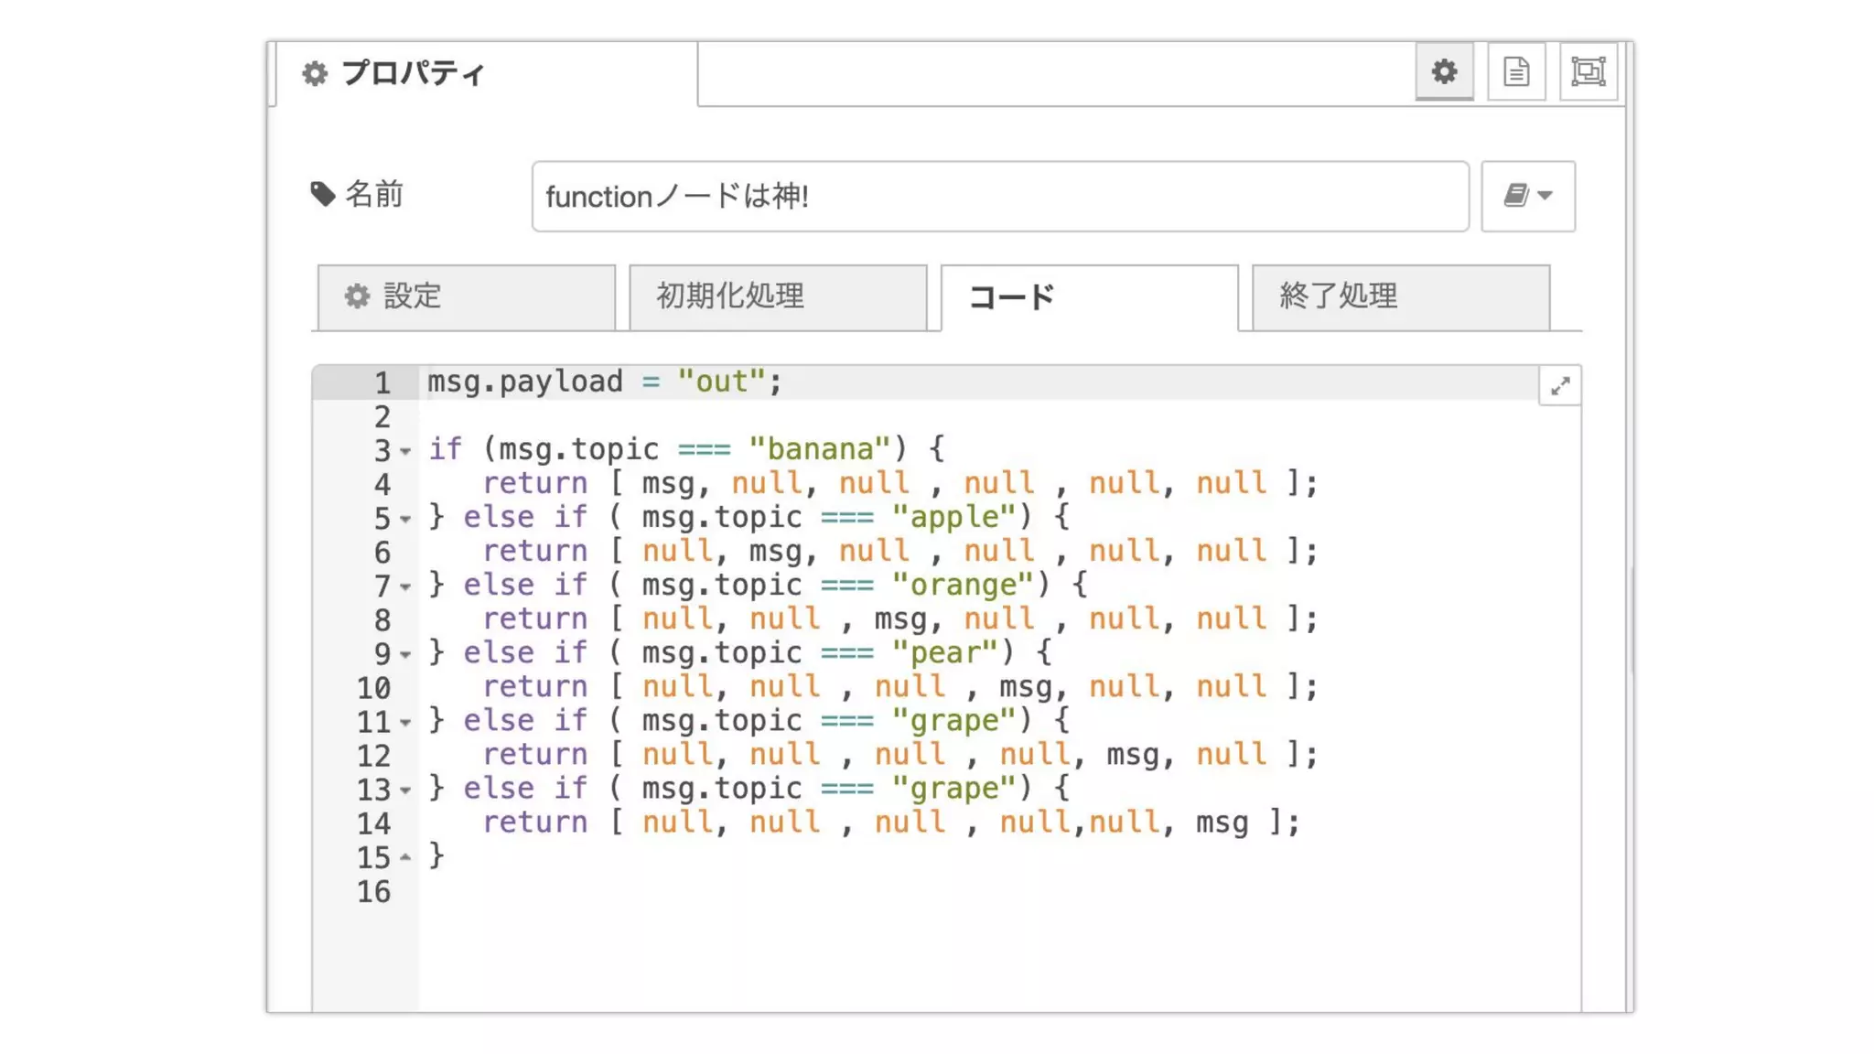Fold the pear block at line 9

pos(405,654)
